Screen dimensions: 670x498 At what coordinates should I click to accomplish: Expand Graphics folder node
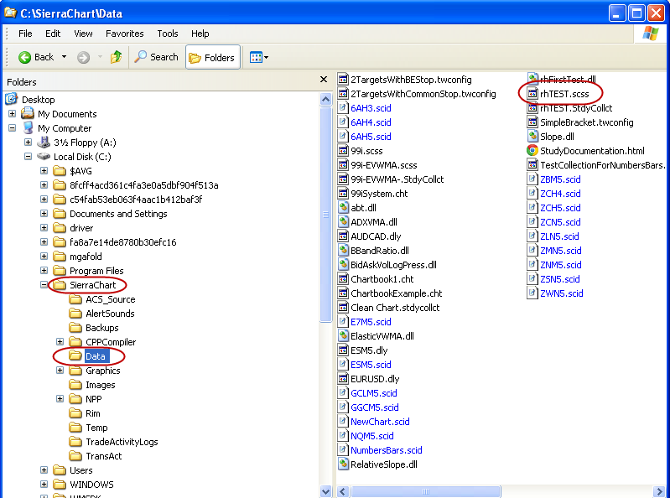[60, 371]
